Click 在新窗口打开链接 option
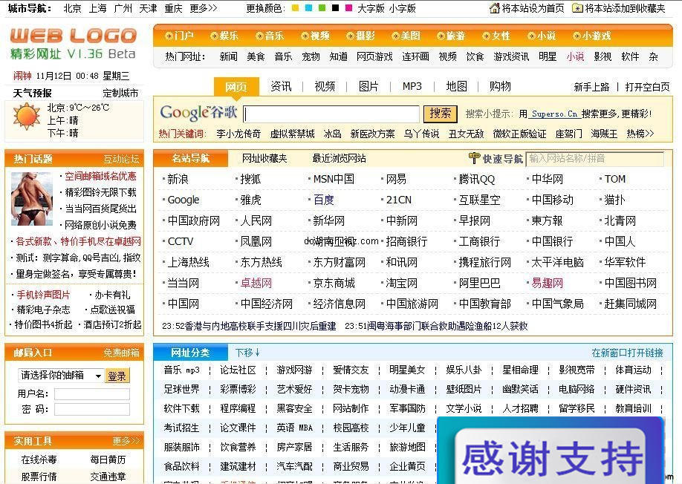 point(627,353)
